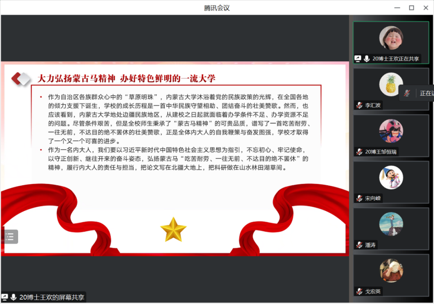Screen dimensions: 434x304
Task: Click first bullet paragraph starting 作为自治区
Action: [x=178, y=119]
